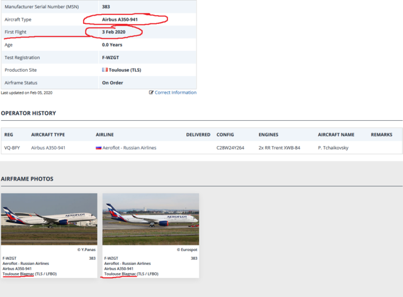Click the 3 Feb 2020 first flight value
Image resolution: width=403 pixels, height=297 pixels.
click(113, 32)
